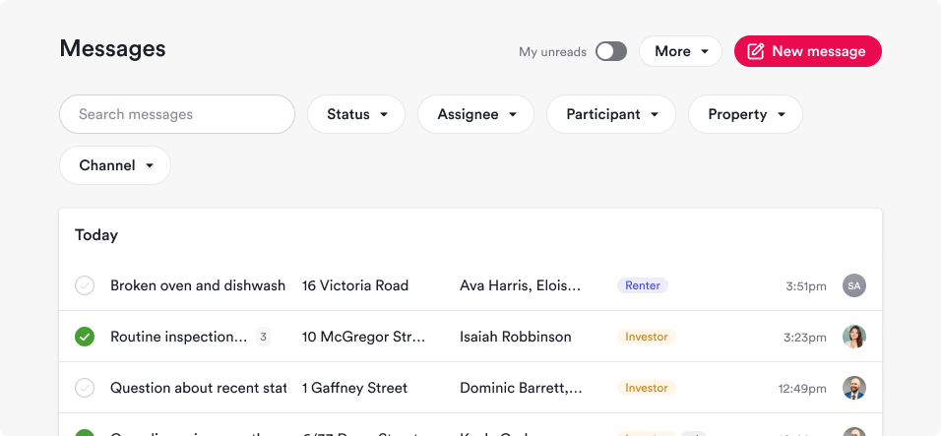The height and width of the screenshot is (436, 941).
Task: Click the SA initials avatar on first row
Action: click(x=854, y=285)
